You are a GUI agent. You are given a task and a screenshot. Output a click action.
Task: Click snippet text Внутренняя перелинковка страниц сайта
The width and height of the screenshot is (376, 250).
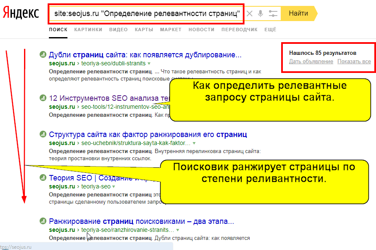[207, 151]
